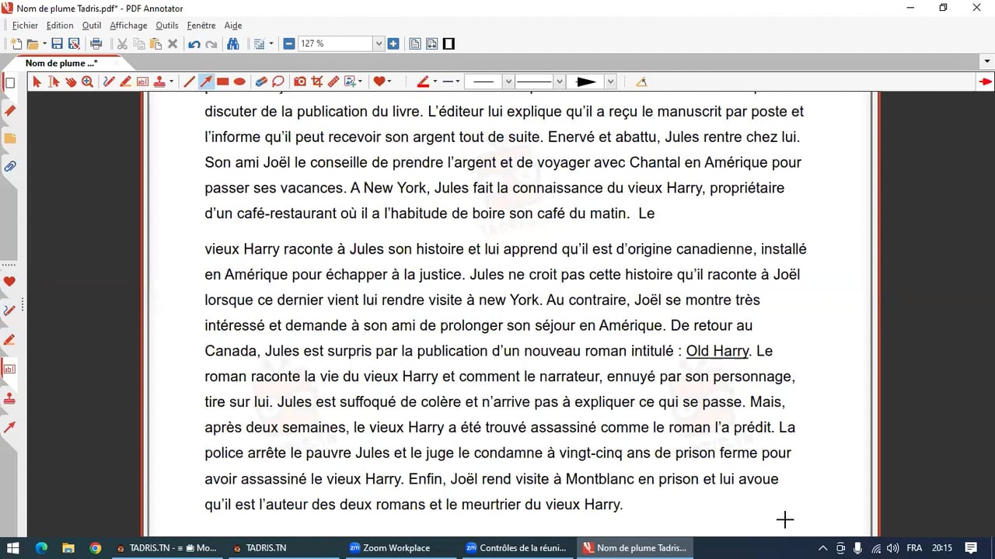
Task: Select the Crop tool icon
Action: click(x=317, y=82)
